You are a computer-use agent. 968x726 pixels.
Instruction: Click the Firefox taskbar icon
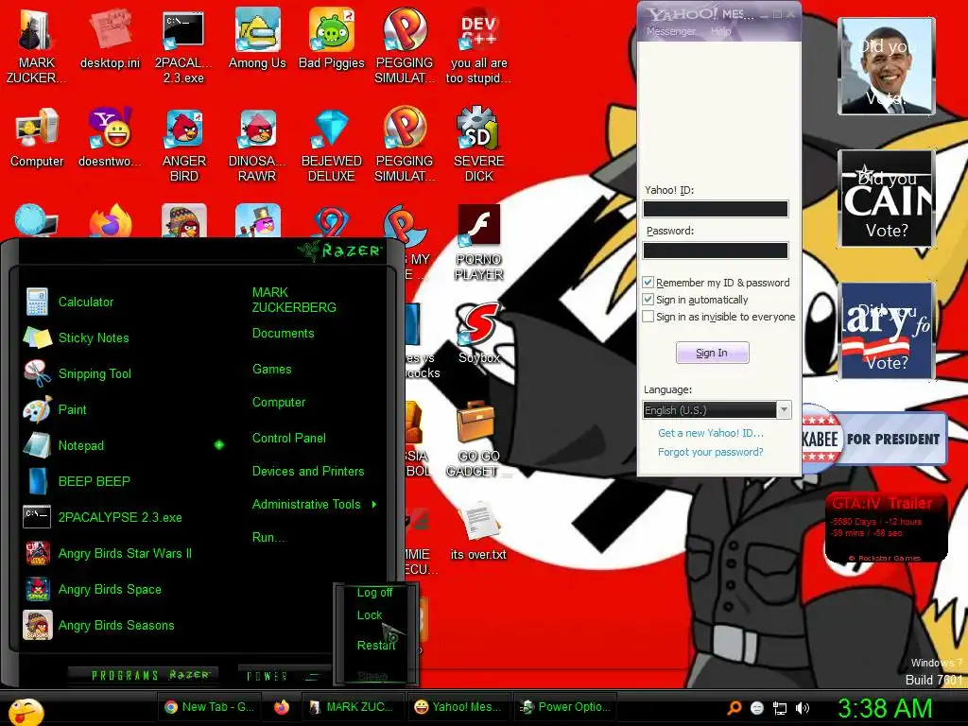click(282, 707)
